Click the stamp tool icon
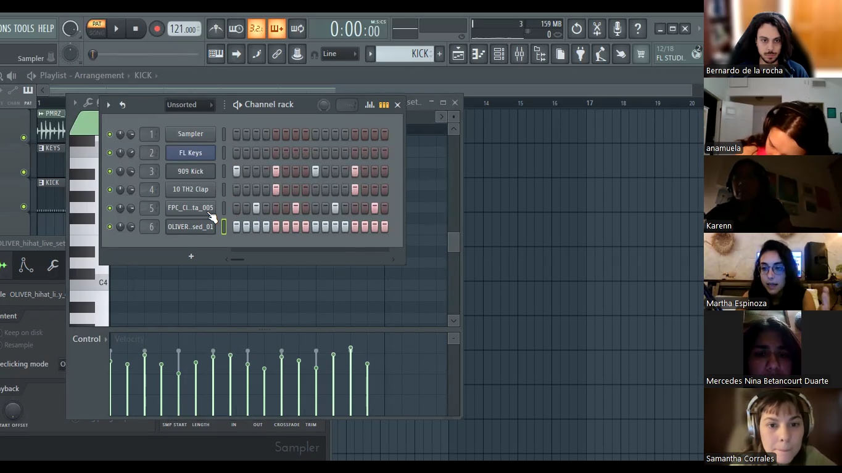 (x=297, y=54)
